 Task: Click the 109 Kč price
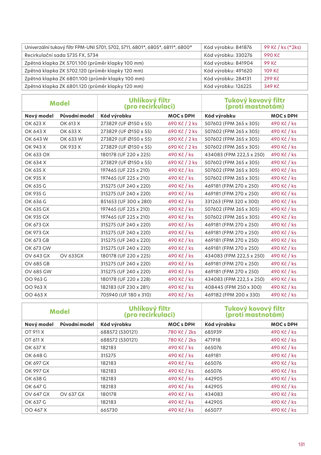[x=271, y=71]
